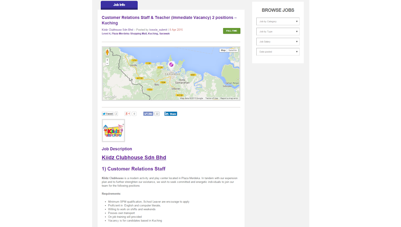
Task: Click the Requirements: label
Action: [x=111, y=194]
